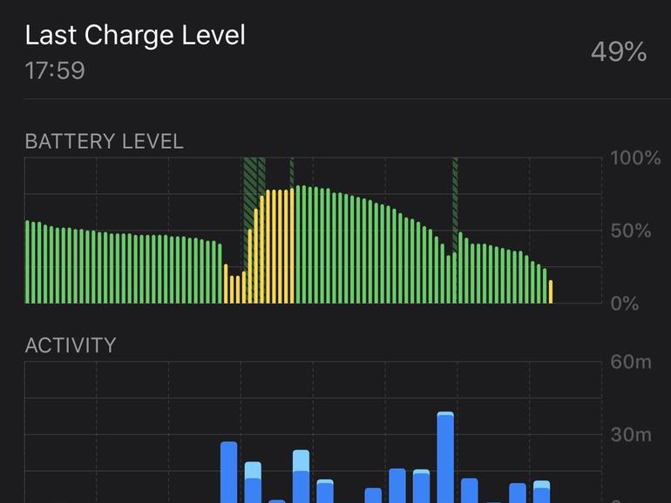This screenshot has height=503, width=671.
Task: Tap the Last Charge Level title
Action: pos(135,36)
